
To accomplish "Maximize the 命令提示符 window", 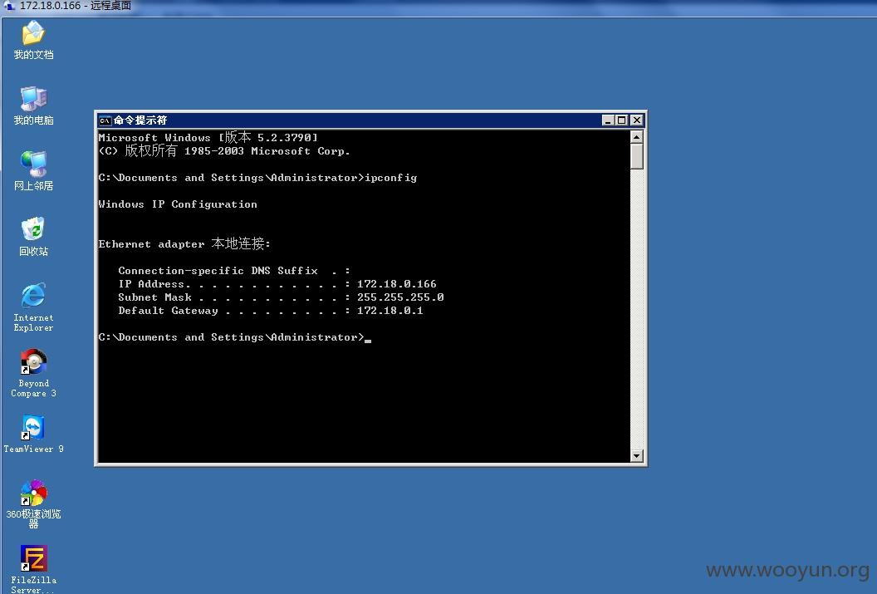I will [621, 120].
